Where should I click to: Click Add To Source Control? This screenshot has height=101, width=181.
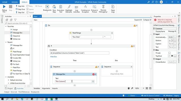(151, 95)
